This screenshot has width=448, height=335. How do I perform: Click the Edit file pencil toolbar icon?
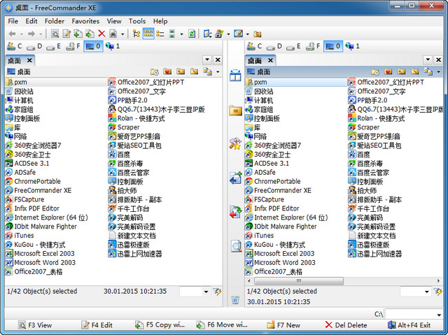[67, 34]
